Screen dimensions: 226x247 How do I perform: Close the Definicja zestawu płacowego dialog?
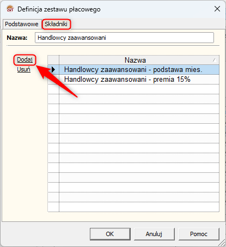tap(217, 9)
